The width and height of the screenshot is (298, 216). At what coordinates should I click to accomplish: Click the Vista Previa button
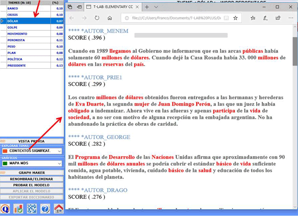click(x=32, y=141)
